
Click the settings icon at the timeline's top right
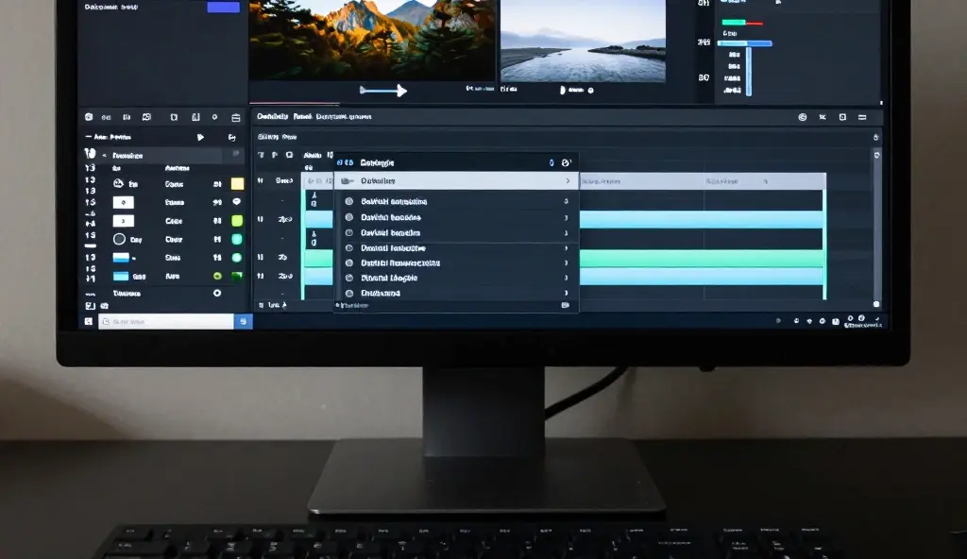tap(805, 117)
